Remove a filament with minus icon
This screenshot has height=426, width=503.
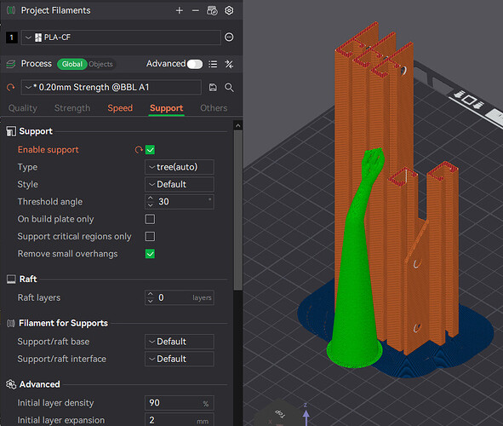point(196,10)
